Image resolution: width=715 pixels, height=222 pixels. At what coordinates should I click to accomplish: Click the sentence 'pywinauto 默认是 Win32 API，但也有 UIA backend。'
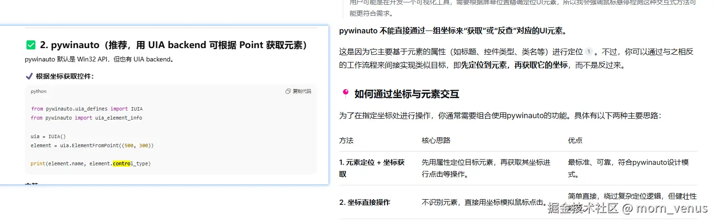(99, 60)
